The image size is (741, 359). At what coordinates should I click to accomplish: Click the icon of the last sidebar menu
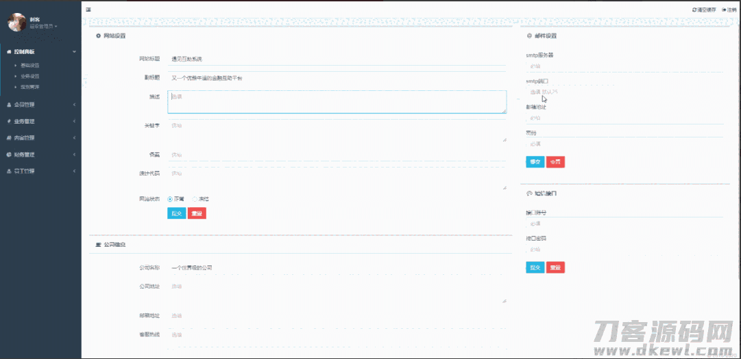[9, 171]
